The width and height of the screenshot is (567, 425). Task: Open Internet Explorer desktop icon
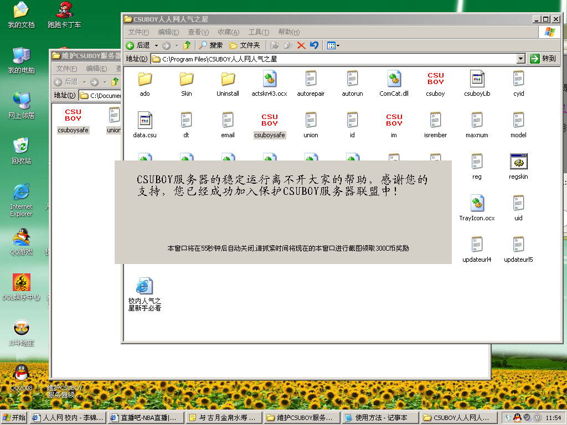22,200
